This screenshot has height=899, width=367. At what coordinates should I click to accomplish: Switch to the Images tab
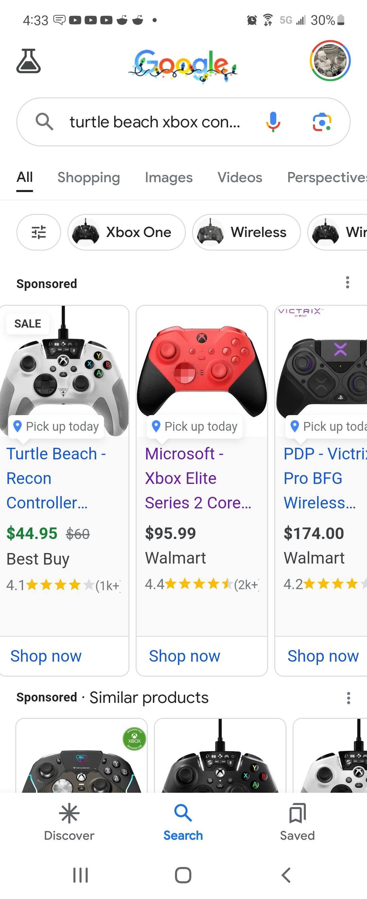pyautogui.click(x=169, y=177)
